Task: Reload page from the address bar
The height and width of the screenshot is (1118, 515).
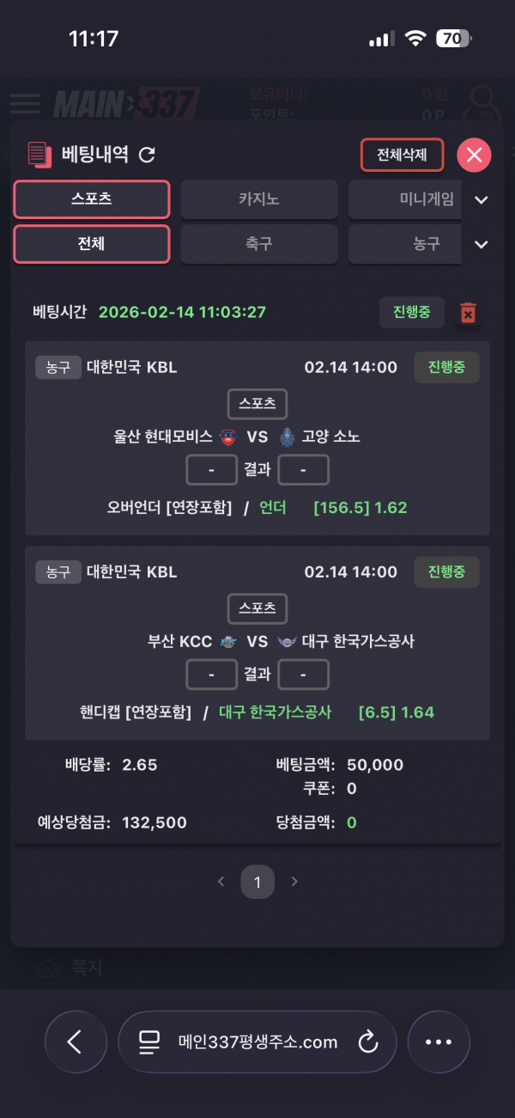Action: click(x=367, y=1042)
